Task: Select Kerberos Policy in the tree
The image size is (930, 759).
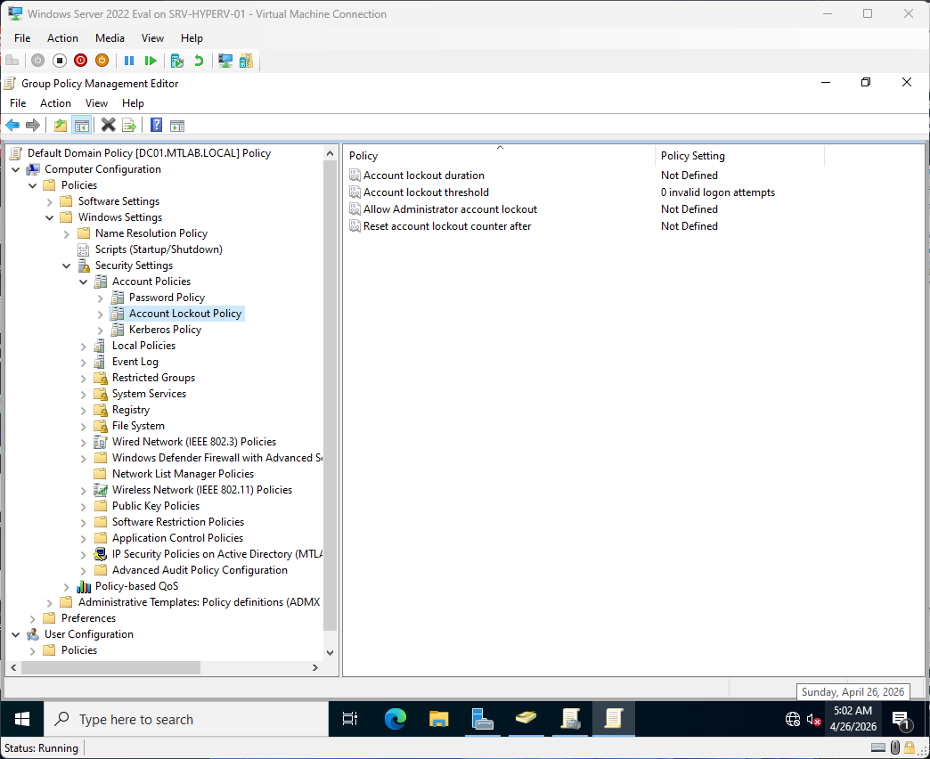Action: [165, 330]
